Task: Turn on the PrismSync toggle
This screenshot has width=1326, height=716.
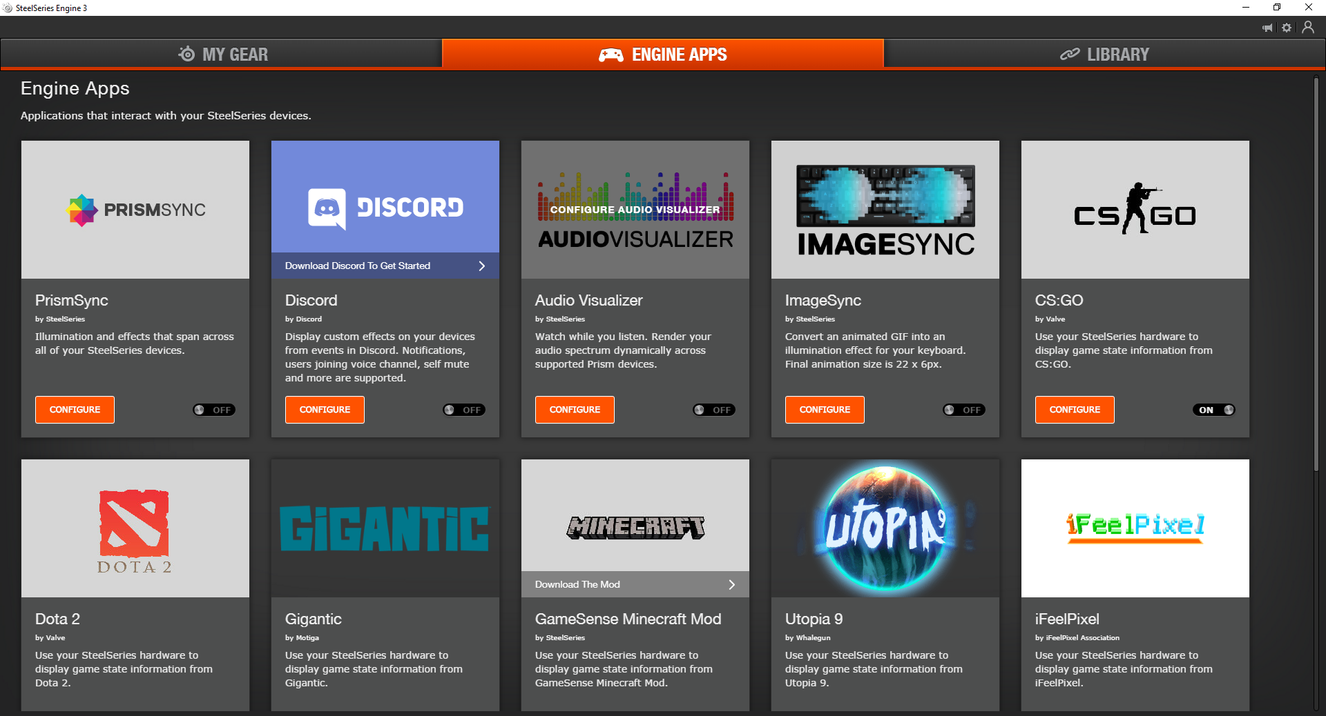Action: 214,410
